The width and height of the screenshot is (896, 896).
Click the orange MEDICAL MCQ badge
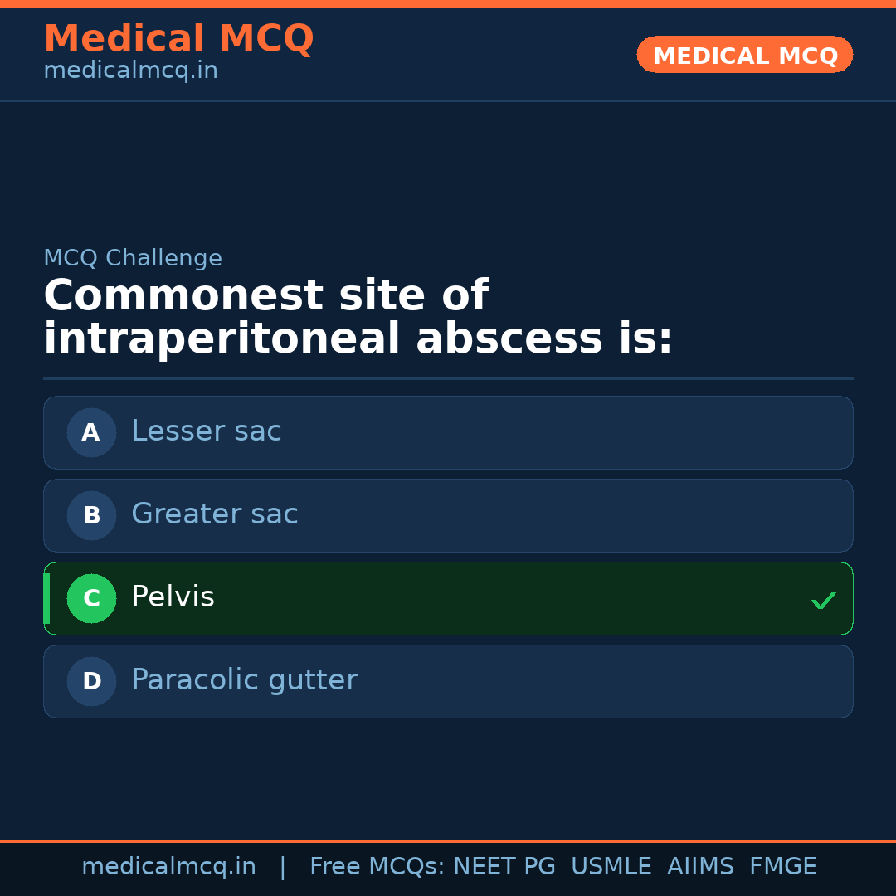[744, 55]
